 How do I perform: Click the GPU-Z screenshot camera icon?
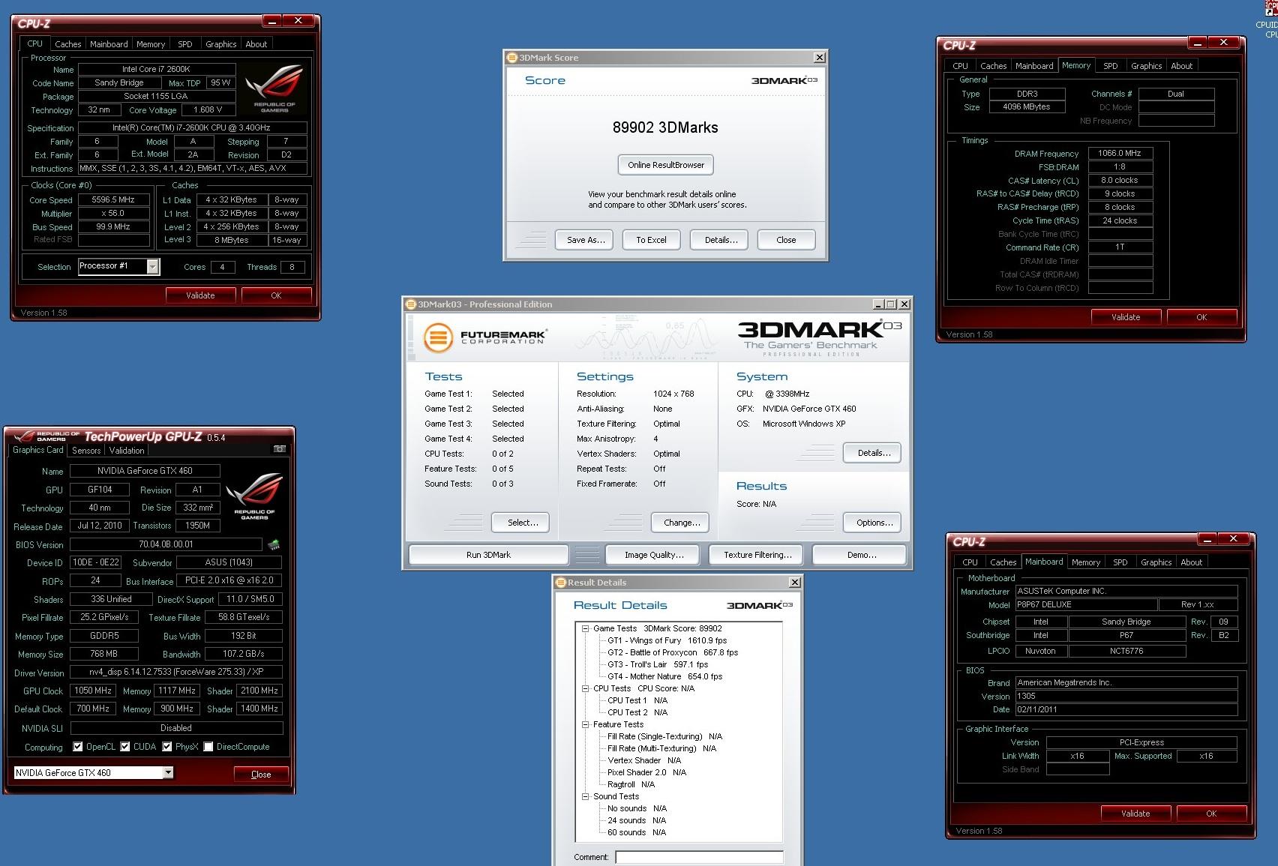click(280, 449)
